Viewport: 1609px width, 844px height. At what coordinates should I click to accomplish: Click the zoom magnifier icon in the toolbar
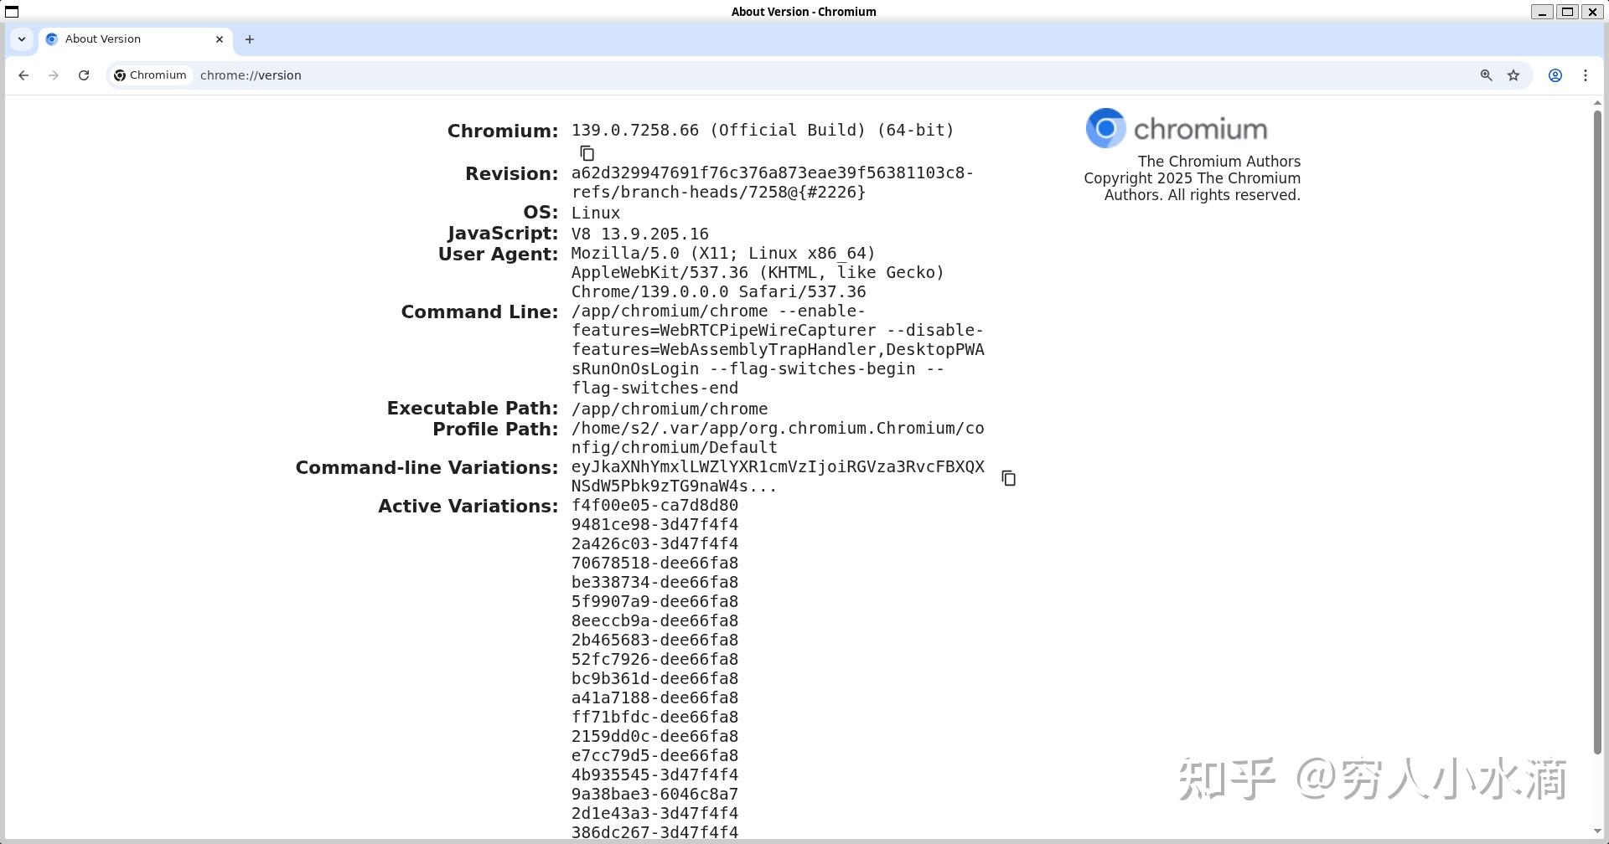click(1485, 75)
